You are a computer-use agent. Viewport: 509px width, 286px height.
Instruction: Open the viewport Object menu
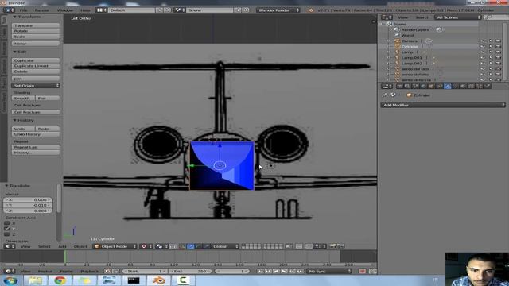pyautogui.click(x=80, y=246)
